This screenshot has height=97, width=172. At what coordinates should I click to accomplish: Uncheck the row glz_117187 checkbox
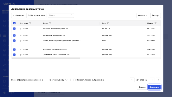coord(14,50)
